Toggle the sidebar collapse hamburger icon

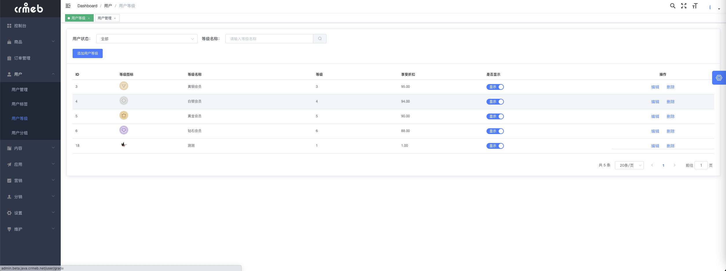(x=68, y=6)
